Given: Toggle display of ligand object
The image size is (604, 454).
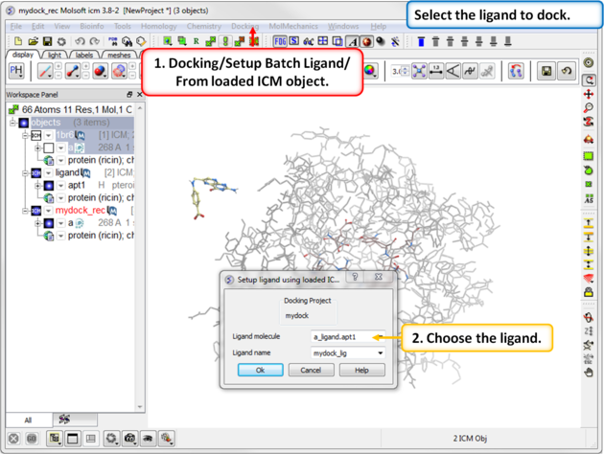Looking at the screenshot, I should pos(35,172).
